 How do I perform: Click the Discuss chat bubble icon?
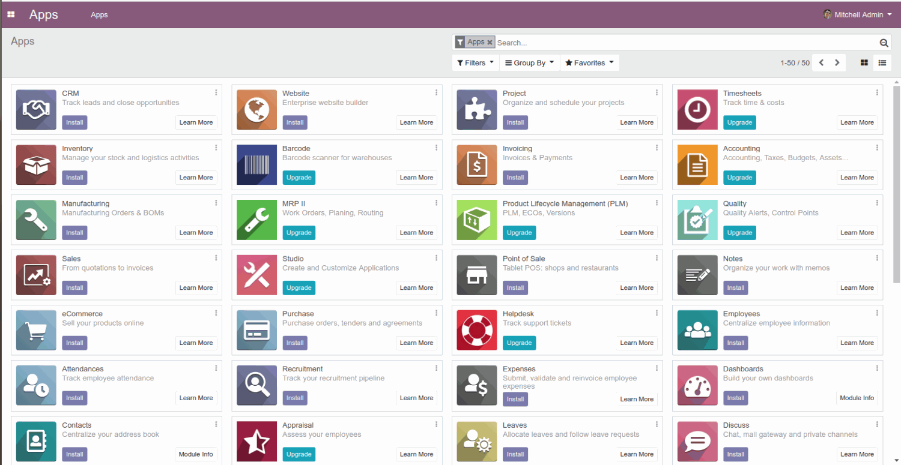click(697, 442)
